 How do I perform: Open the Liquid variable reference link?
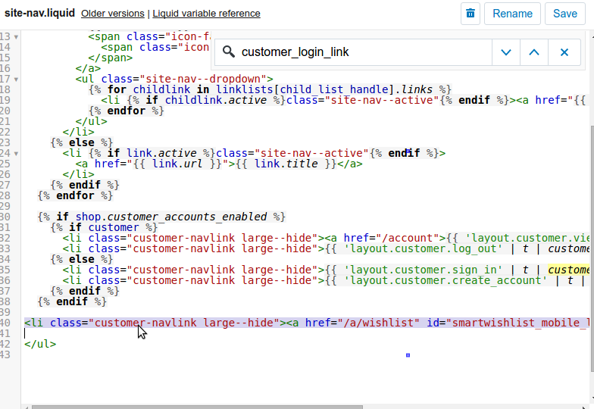[206, 14]
